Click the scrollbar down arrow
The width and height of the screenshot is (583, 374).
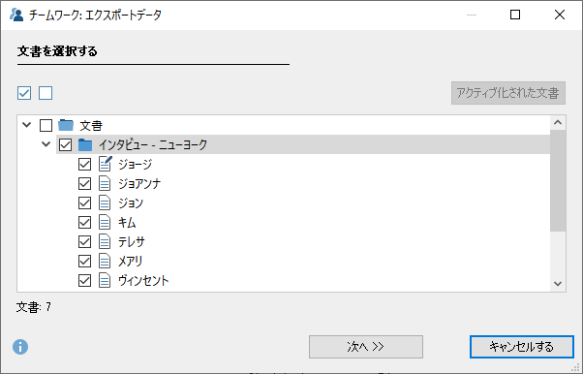tap(558, 284)
